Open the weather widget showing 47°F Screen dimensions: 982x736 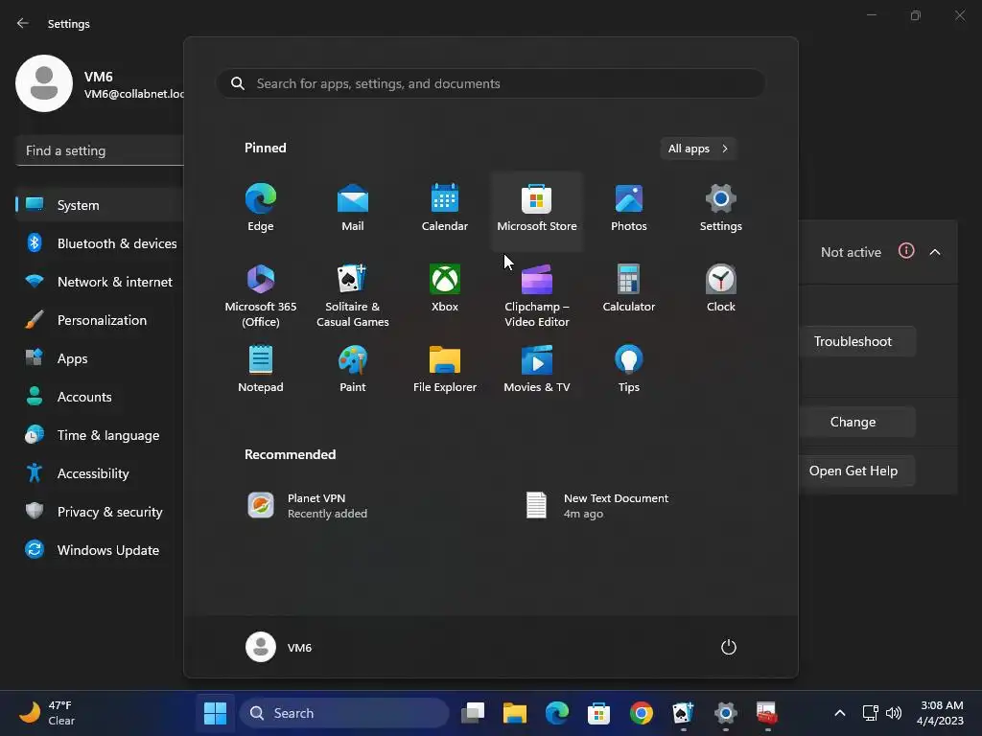click(47, 713)
